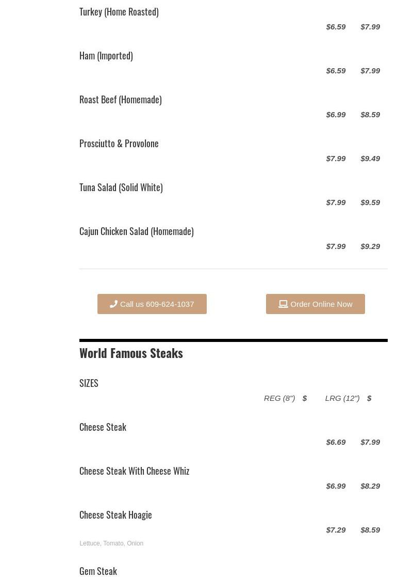Click the Lettuce, Tomato, Onion description text

[x=111, y=543]
